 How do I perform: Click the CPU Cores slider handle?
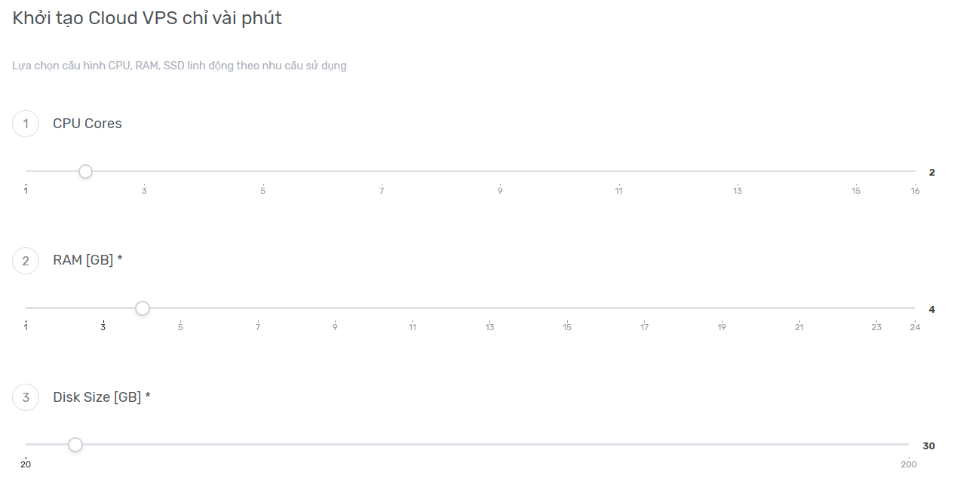(85, 172)
